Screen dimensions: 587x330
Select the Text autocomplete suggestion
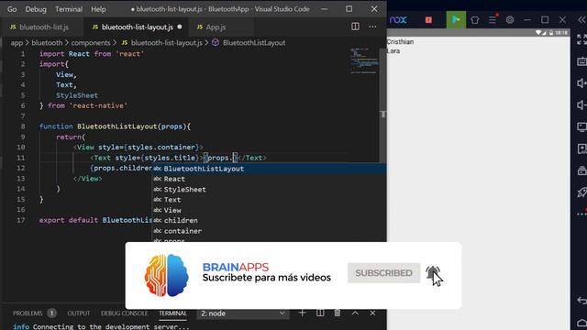point(269,200)
